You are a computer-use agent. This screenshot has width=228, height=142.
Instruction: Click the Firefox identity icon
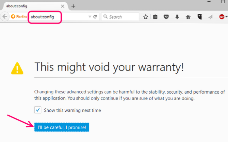[x=13, y=17]
